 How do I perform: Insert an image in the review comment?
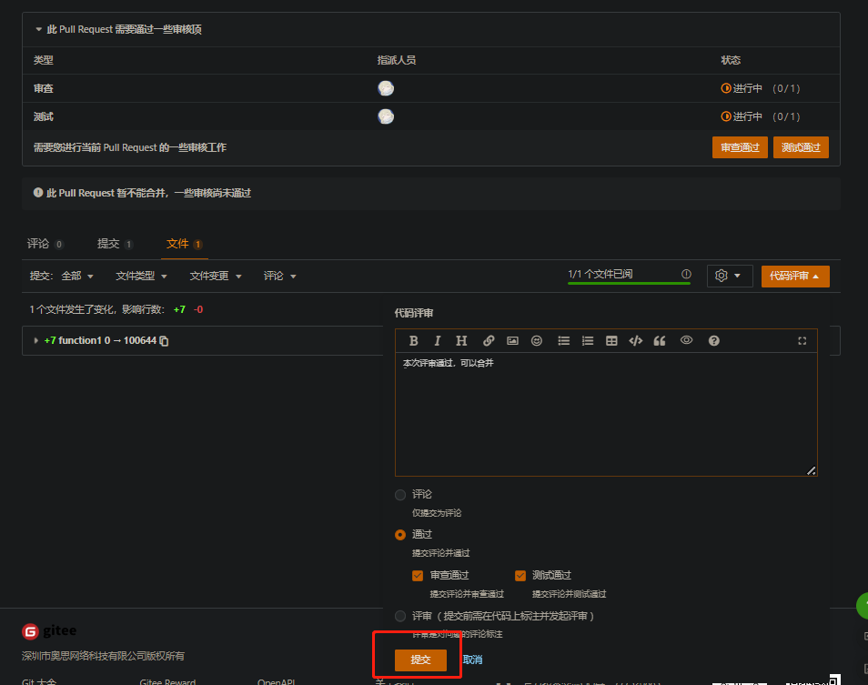point(512,340)
